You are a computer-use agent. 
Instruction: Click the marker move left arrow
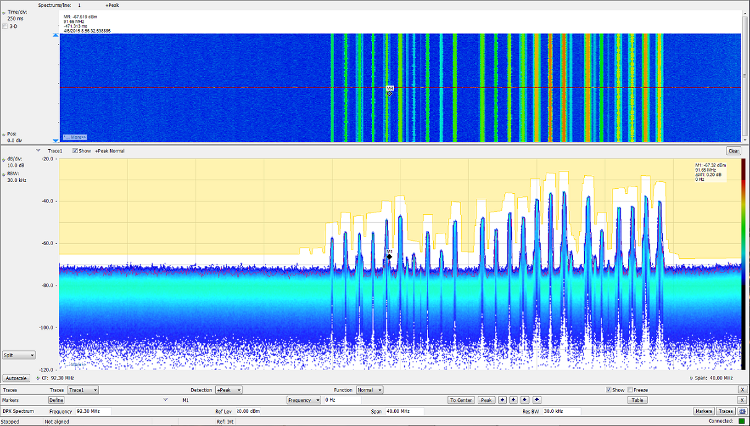click(x=501, y=400)
